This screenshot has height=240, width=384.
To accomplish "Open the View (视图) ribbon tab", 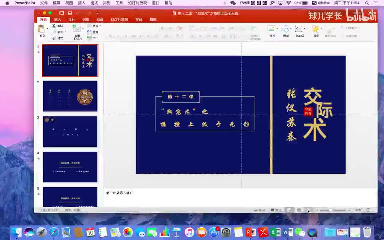I will click(153, 20).
